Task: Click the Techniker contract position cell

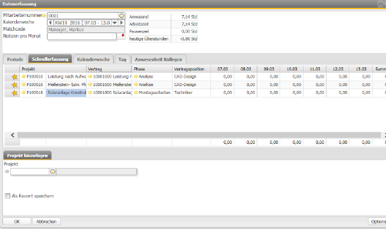Action: [192, 93]
